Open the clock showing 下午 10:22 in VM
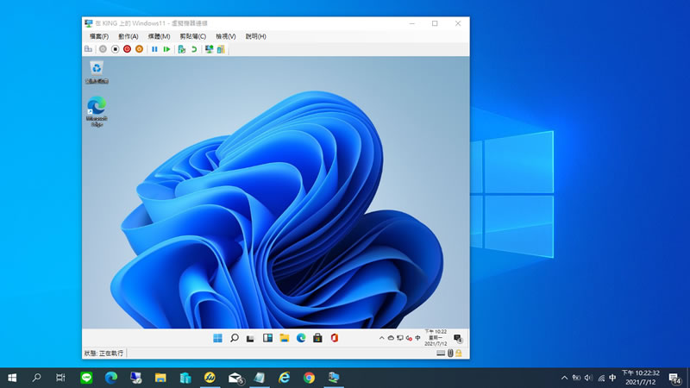Screen dimensions: 690x388 pos(436,338)
